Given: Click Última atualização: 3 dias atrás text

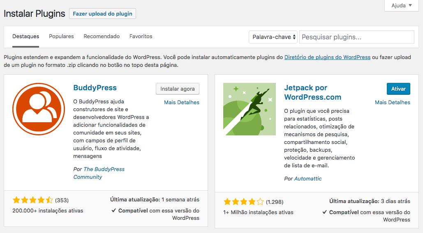Looking at the screenshot, I should coord(370,201).
